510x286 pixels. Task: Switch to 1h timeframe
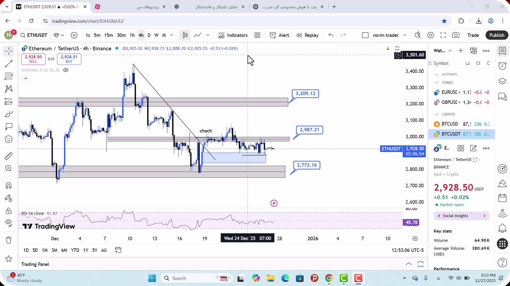[132, 35]
